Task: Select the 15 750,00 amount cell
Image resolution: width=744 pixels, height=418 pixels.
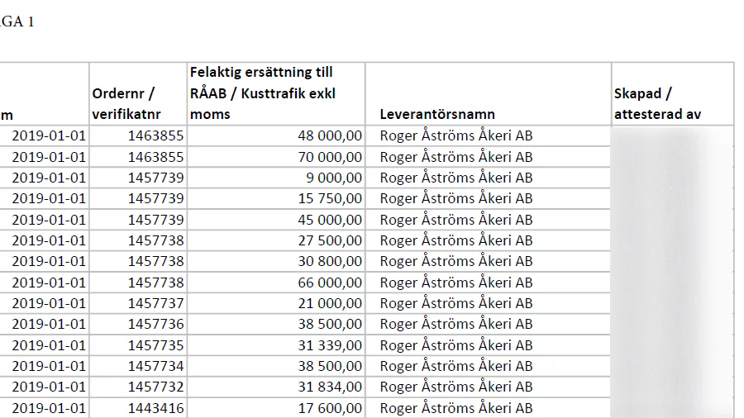Action: 276,198
